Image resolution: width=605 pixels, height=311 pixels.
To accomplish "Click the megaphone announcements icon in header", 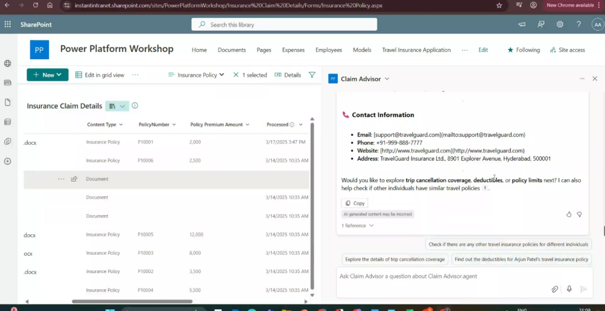I will pyautogui.click(x=522, y=24).
